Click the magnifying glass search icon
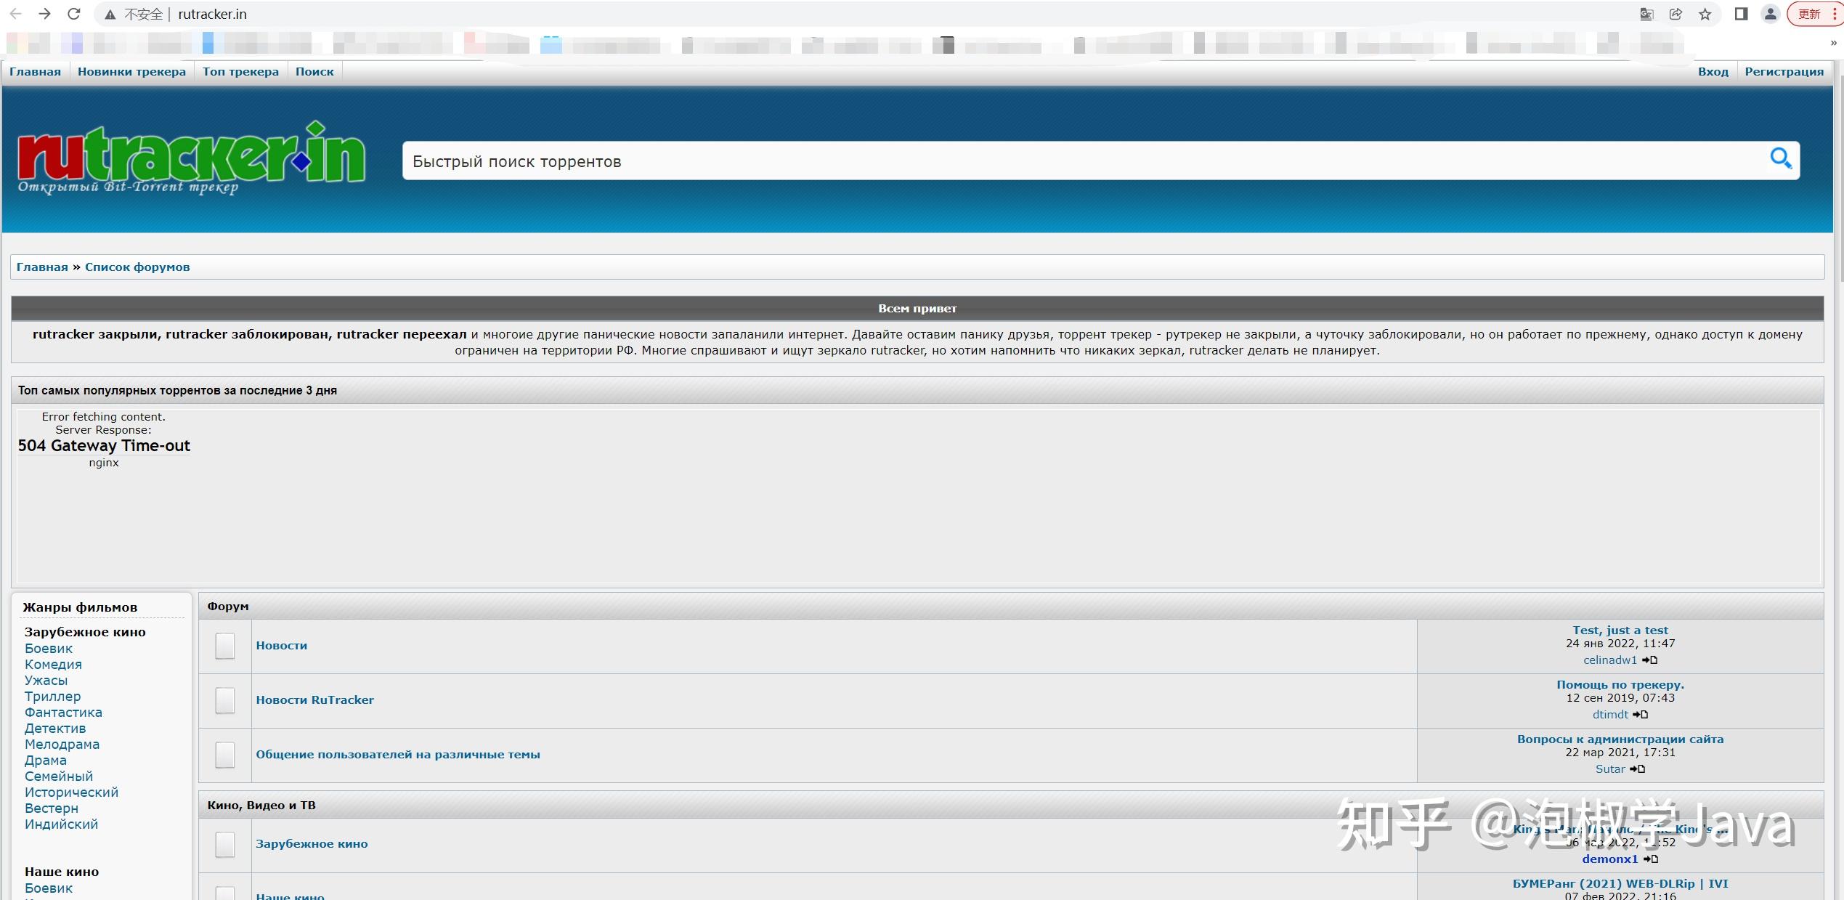Screen dimensions: 1844x900 [x=1780, y=158]
